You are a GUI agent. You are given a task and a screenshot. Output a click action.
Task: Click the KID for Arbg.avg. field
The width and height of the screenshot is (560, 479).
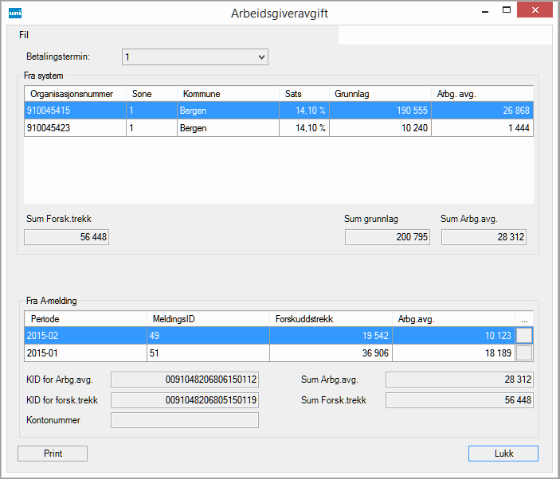[185, 380]
